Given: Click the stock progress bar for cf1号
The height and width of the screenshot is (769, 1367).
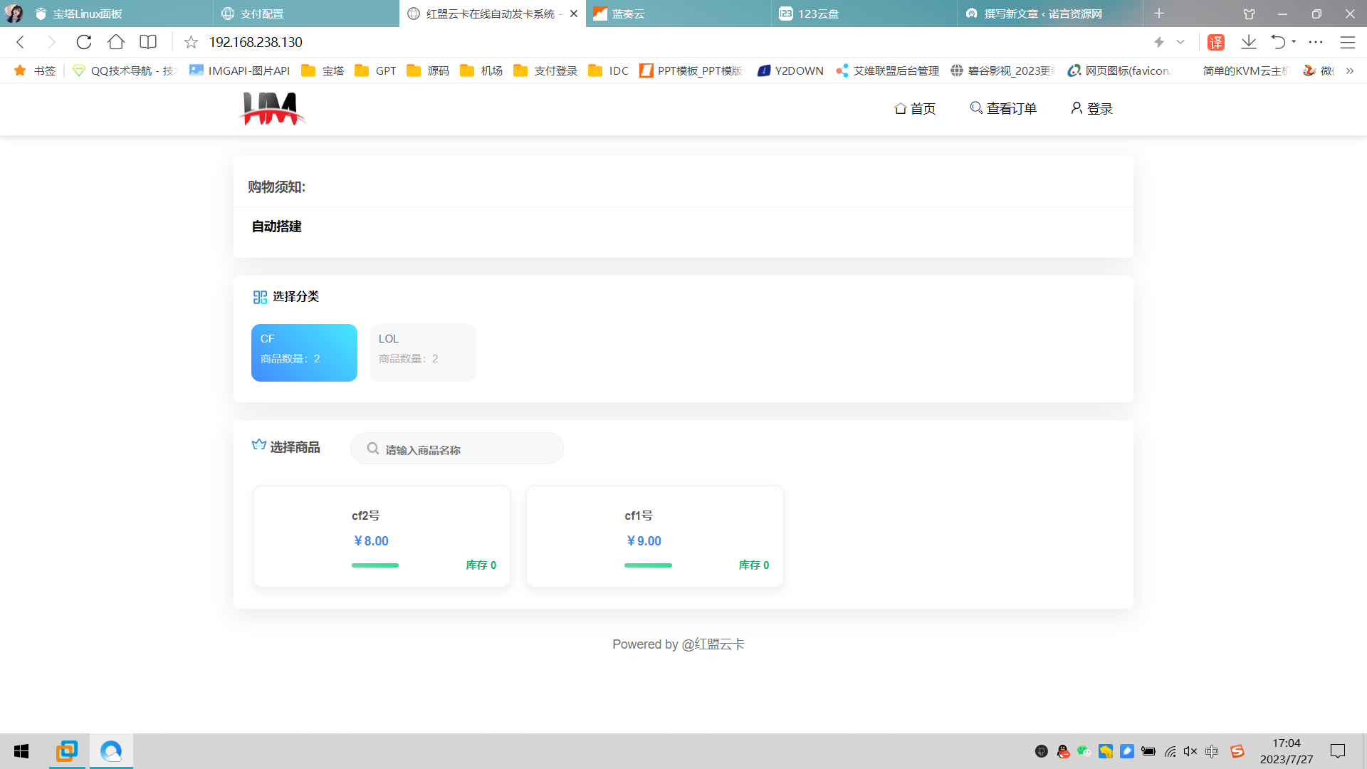Looking at the screenshot, I should (648, 565).
